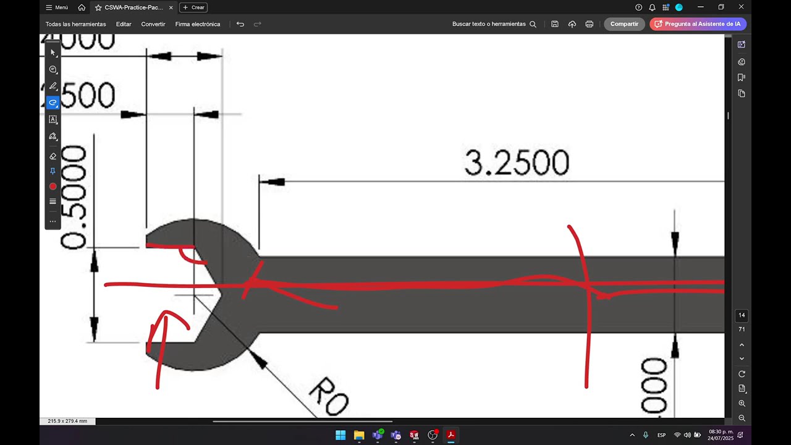Open the page thumbnails panel
Image resolution: width=791 pixels, height=445 pixels.
pos(742,94)
